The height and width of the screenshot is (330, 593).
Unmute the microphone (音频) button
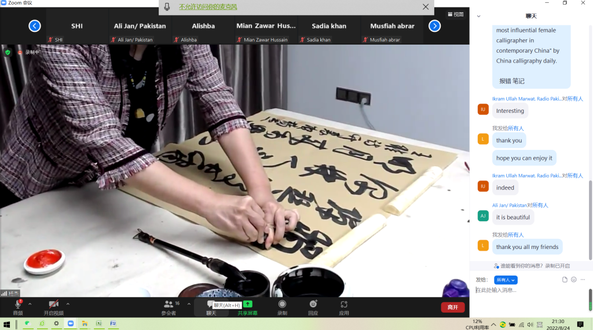(x=18, y=307)
